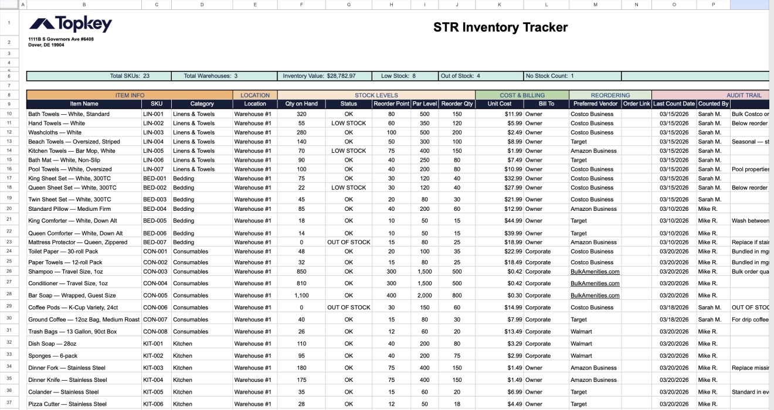Select the address line '1111B S Governors Ave #6408'
The width and height of the screenshot is (774, 410).
[61, 39]
